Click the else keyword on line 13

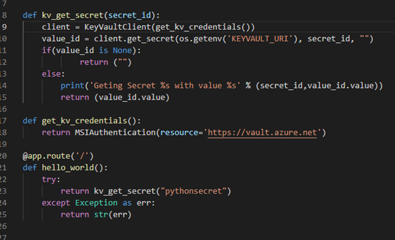(51, 74)
